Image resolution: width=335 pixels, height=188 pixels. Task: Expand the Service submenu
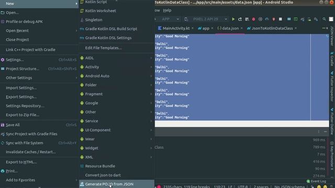pyautogui.click(x=116, y=121)
